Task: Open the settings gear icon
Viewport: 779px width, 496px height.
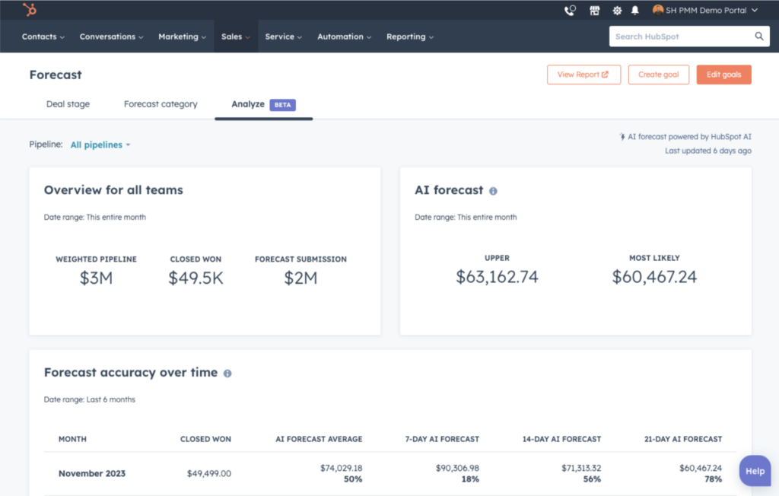Action: (x=617, y=11)
